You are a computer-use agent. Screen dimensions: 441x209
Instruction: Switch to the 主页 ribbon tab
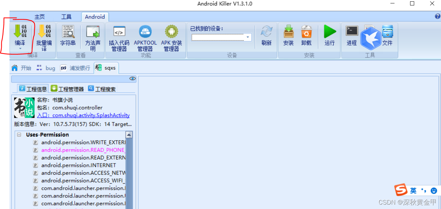[x=39, y=17]
